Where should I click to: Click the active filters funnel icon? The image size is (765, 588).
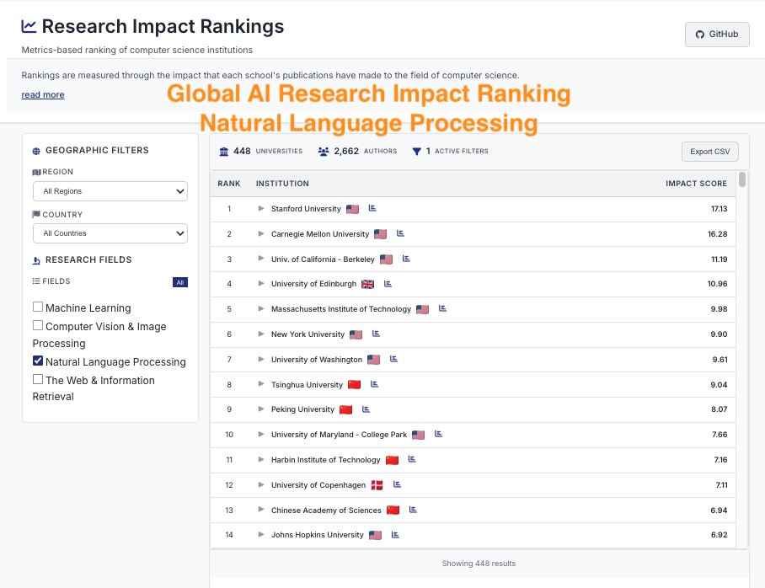click(416, 152)
